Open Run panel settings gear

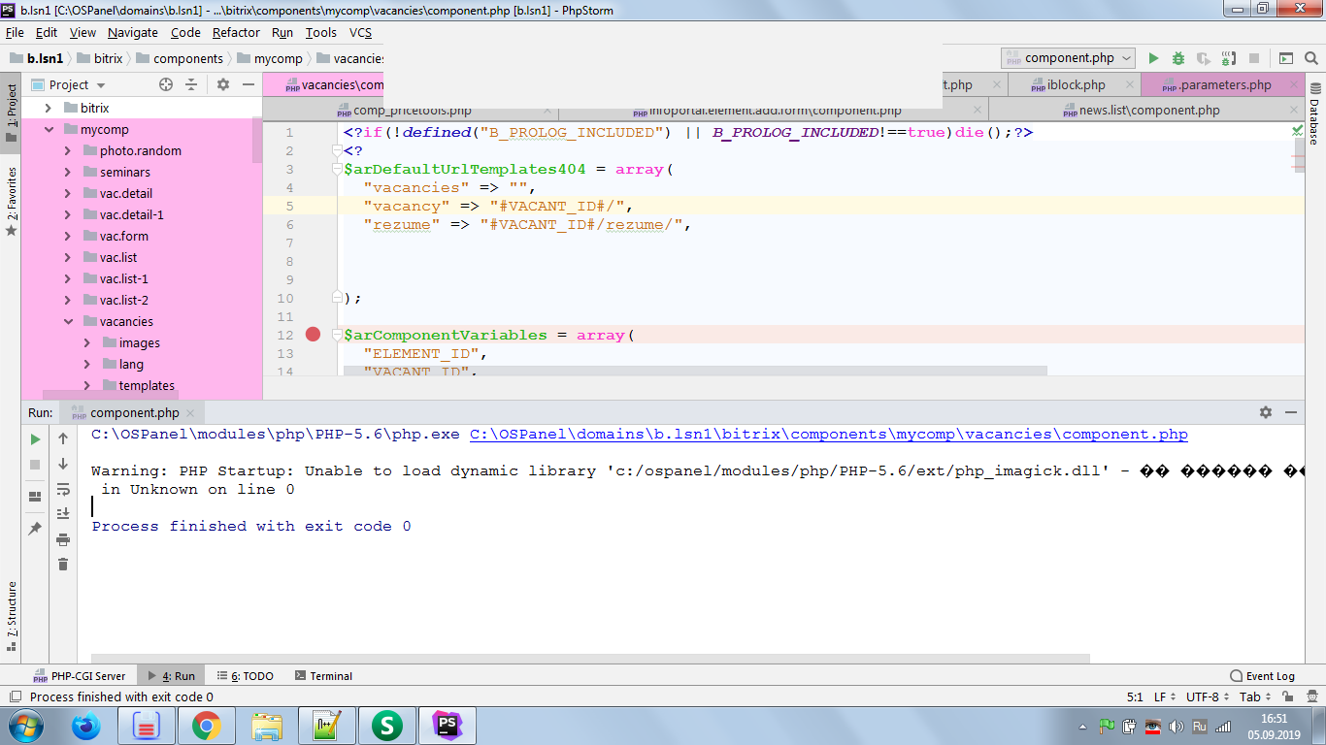pos(1265,412)
